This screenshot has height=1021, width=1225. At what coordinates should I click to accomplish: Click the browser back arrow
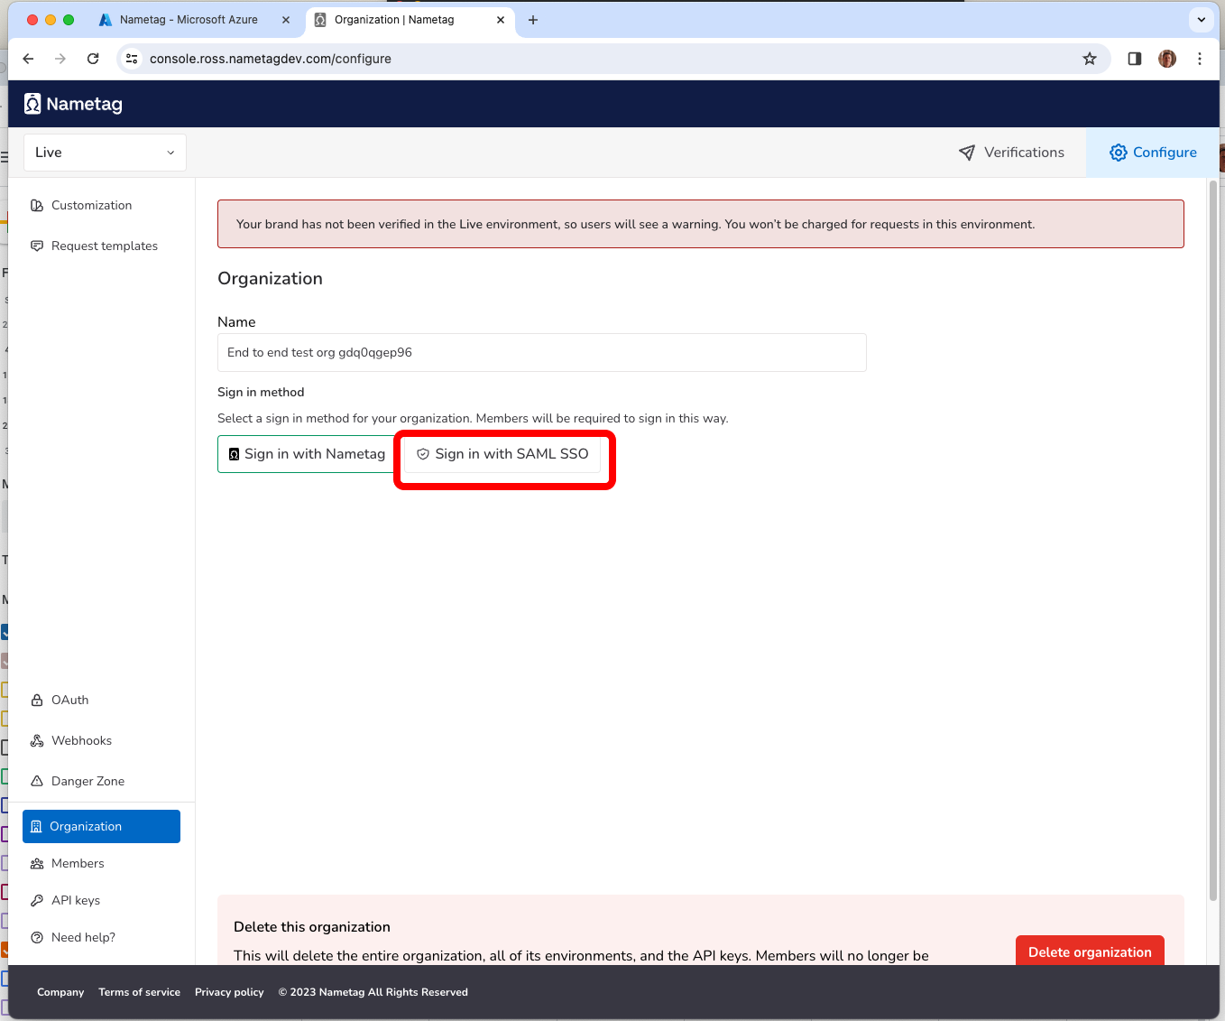28,59
